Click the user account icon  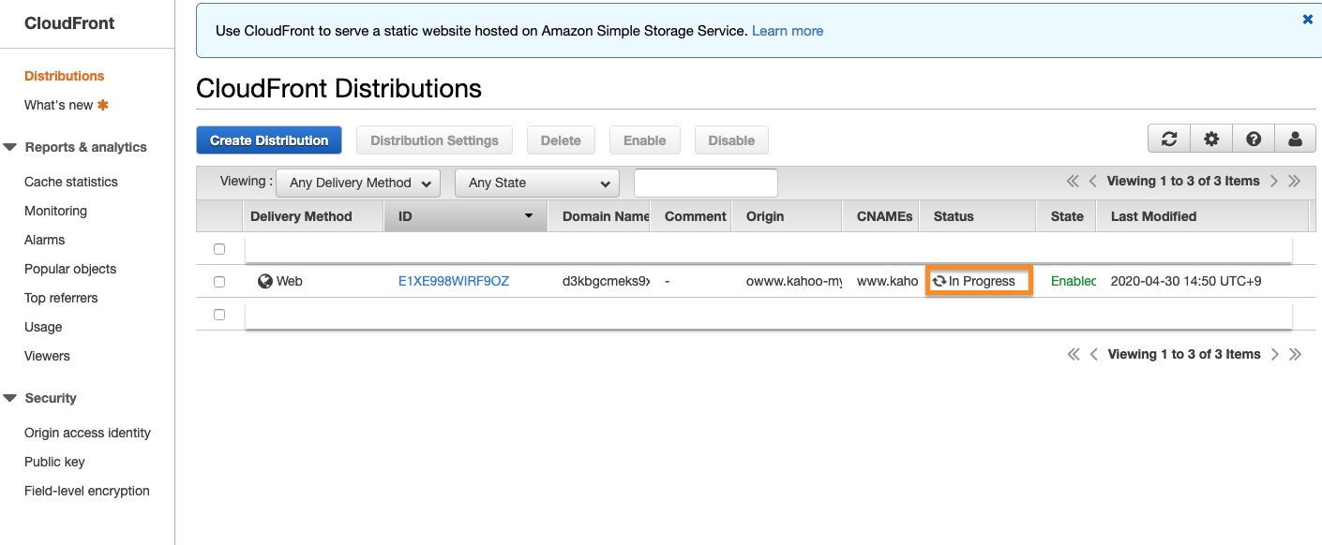point(1295,140)
